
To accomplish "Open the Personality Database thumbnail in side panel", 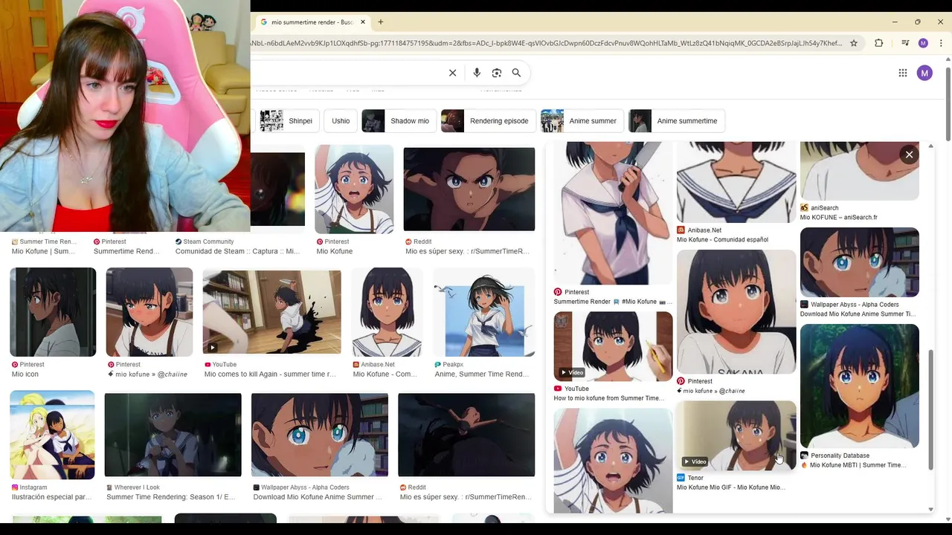I will [x=860, y=386].
